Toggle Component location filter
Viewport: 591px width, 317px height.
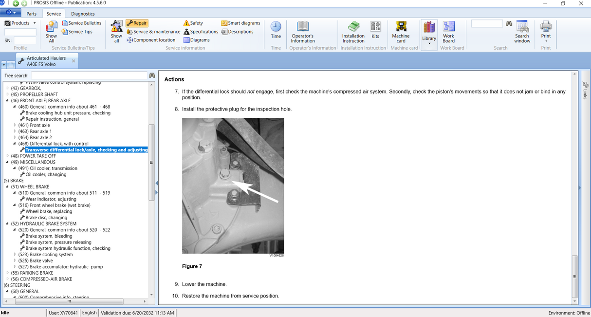(x=151, y=40)
